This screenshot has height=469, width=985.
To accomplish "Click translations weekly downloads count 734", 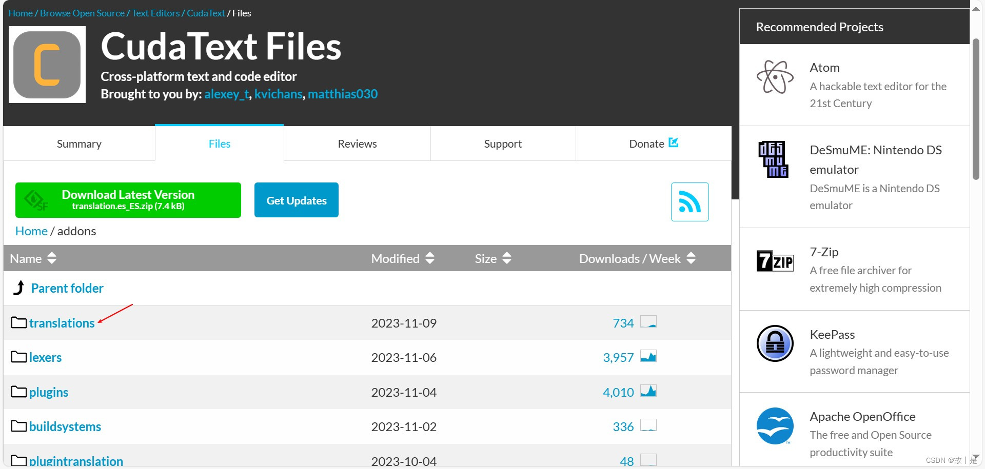I will pos(623,323).
